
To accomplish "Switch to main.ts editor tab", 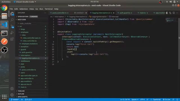I will [x=143, y=13].
